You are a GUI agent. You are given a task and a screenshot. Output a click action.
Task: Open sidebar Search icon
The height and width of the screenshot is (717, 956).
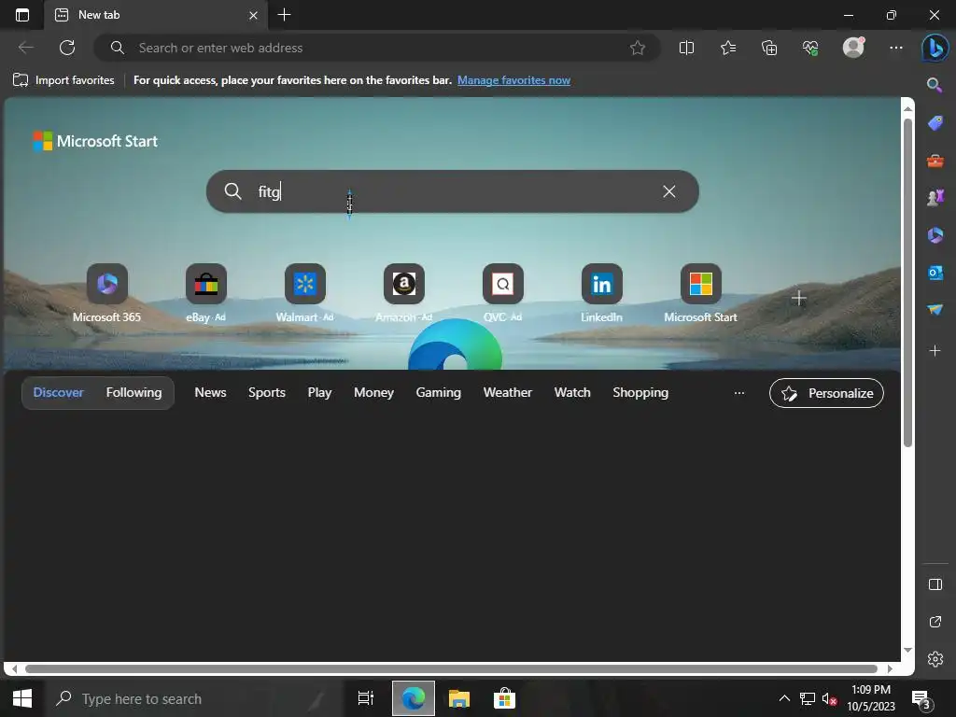(x=935, y=85)
